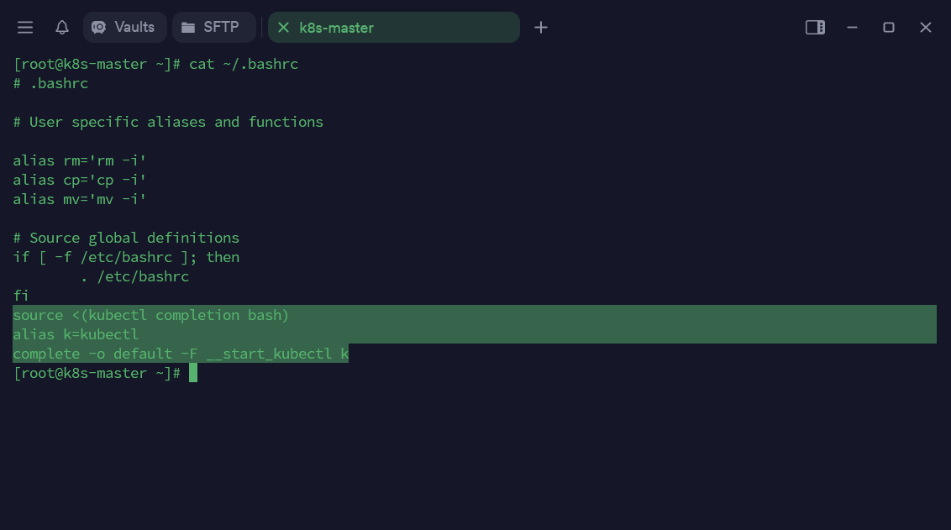951x530 pixels.
Task: Open the notifications bell
Action: tap(62, 28)
